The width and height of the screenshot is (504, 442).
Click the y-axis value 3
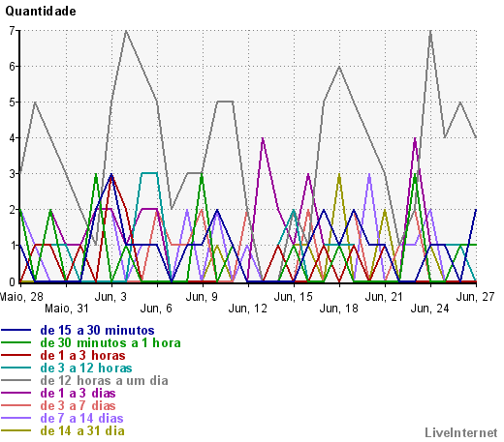pyautogui.click(x=13, y=174)
